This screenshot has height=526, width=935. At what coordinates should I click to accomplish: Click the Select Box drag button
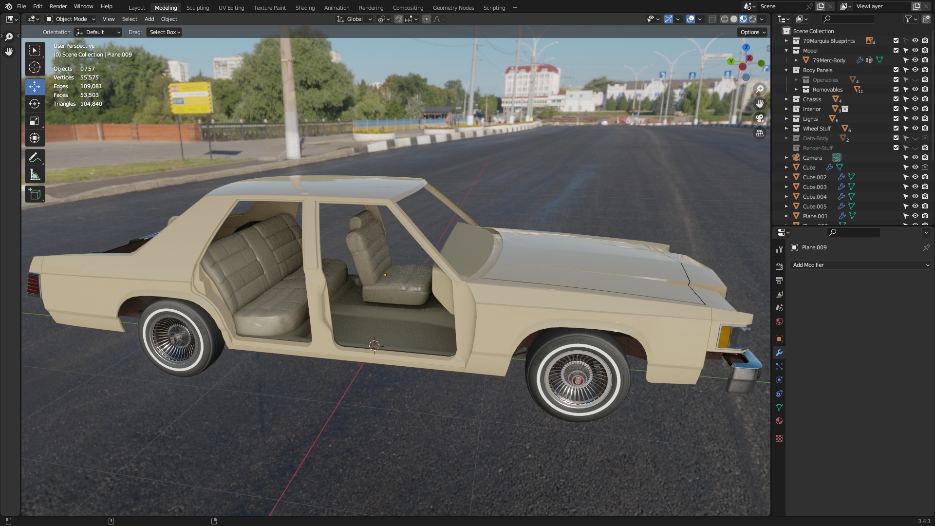click(165, 32)
